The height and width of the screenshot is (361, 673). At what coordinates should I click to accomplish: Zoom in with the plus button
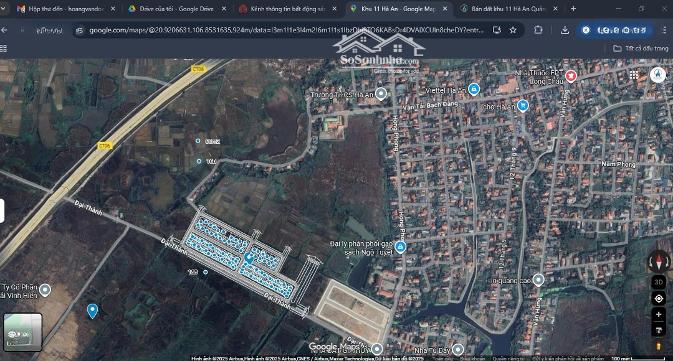[x=659, y=315]
